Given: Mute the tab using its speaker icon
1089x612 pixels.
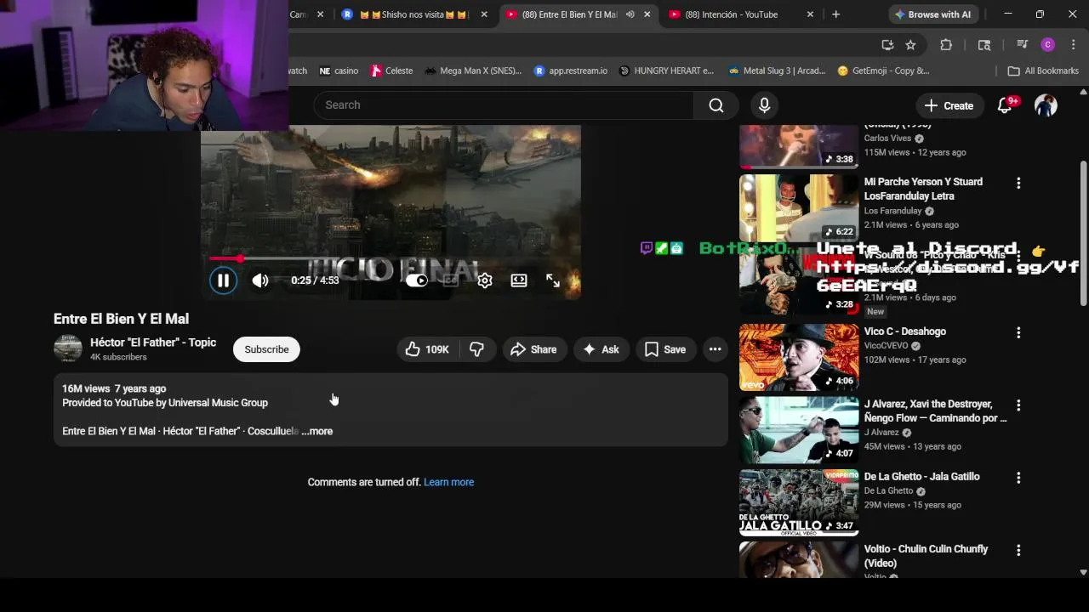Looking at the screenshot, I should (x=630, y=14).
